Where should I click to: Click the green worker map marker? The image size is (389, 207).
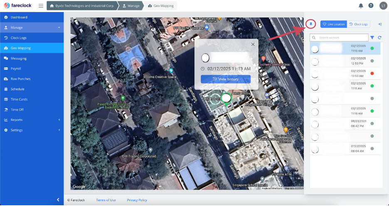226,99
